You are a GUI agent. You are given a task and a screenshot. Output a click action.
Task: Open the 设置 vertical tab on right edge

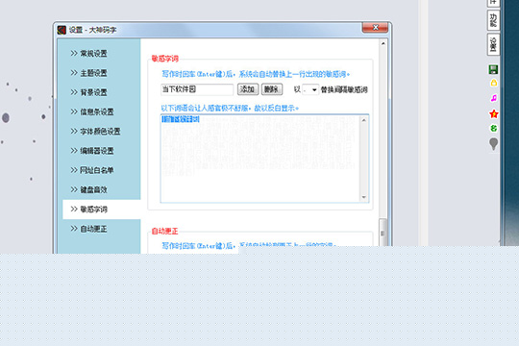coord(493,44)
